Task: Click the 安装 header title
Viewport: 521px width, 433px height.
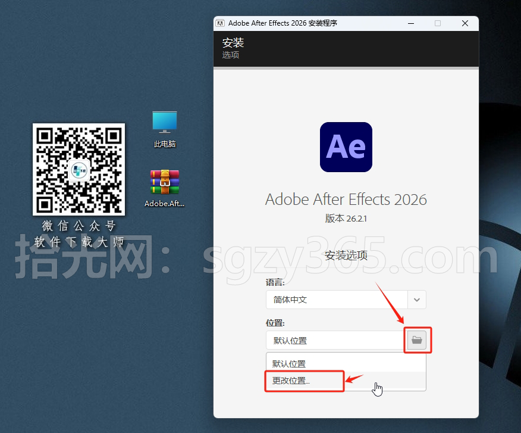Action: tap(233, 43)
